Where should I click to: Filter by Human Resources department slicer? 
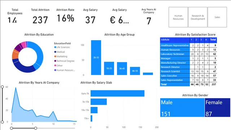coord(178,17)
